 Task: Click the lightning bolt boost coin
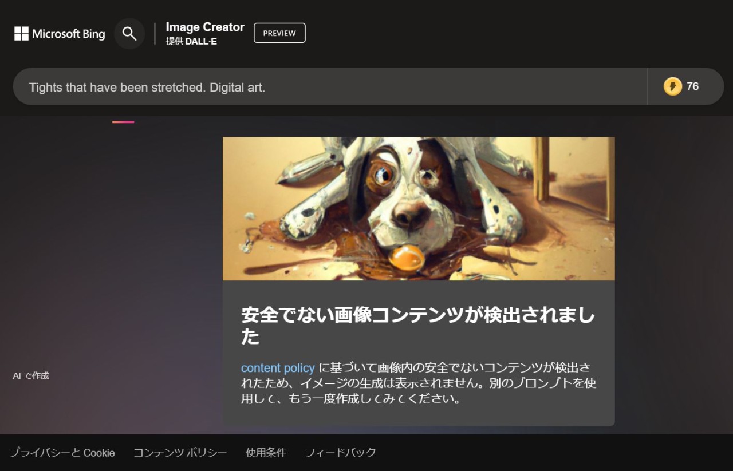tap(672, 86)
